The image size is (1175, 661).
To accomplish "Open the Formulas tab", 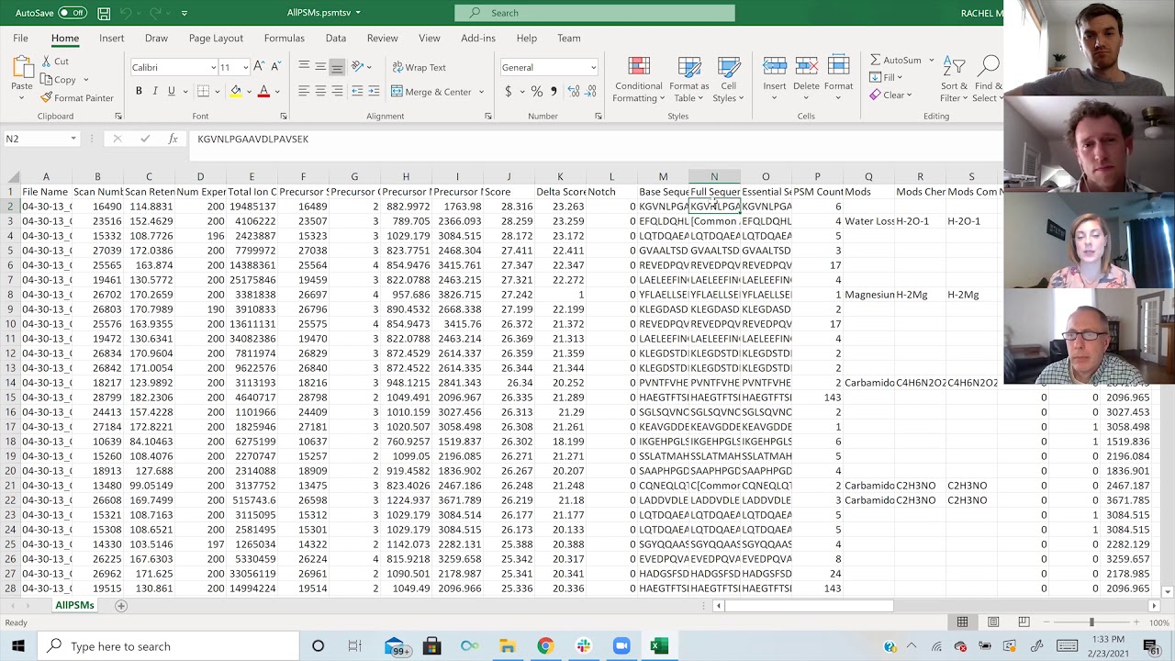I will point(285,39).
